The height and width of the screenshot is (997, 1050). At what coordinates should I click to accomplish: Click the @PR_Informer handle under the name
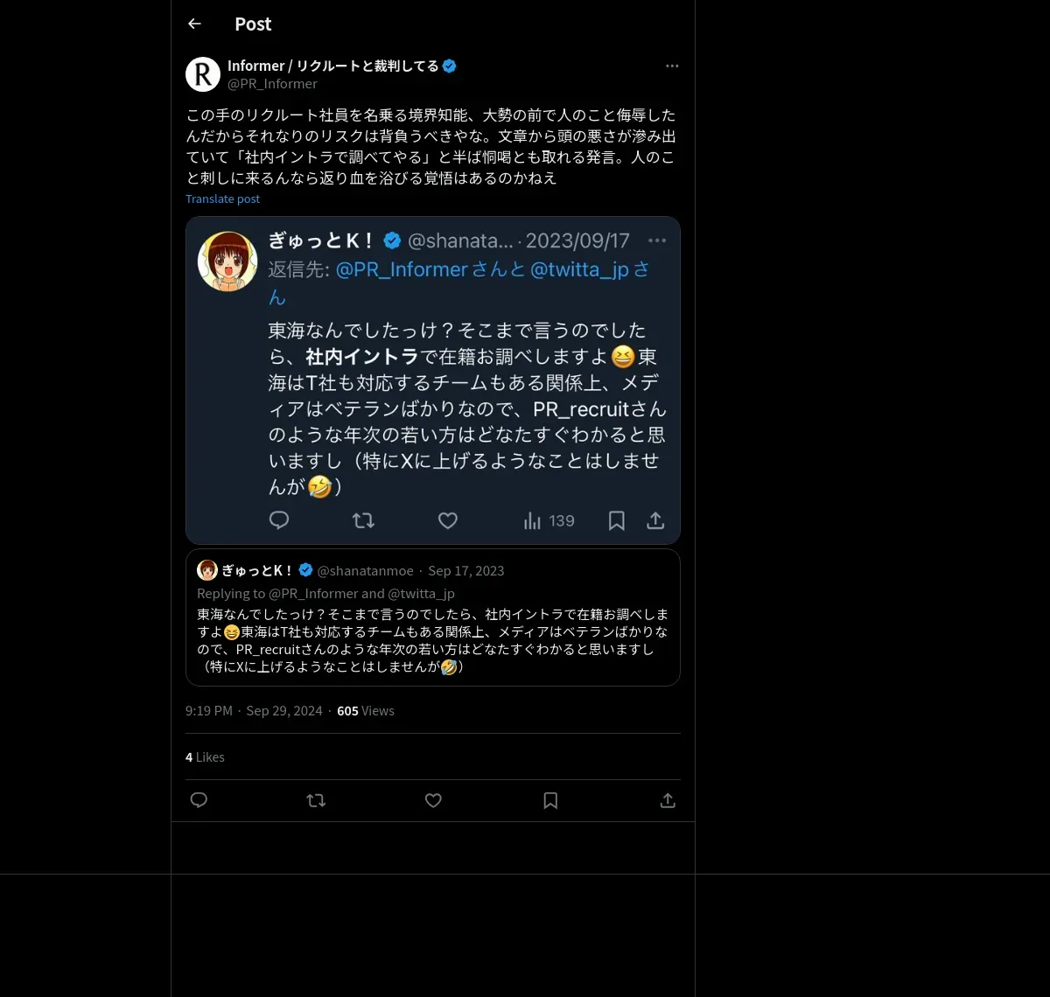coord(272,84)
